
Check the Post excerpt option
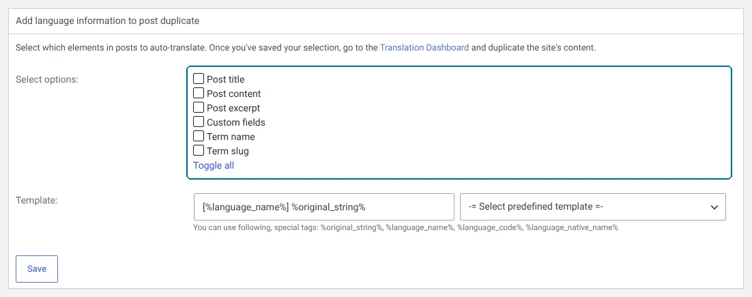click(x=199, y=107)
